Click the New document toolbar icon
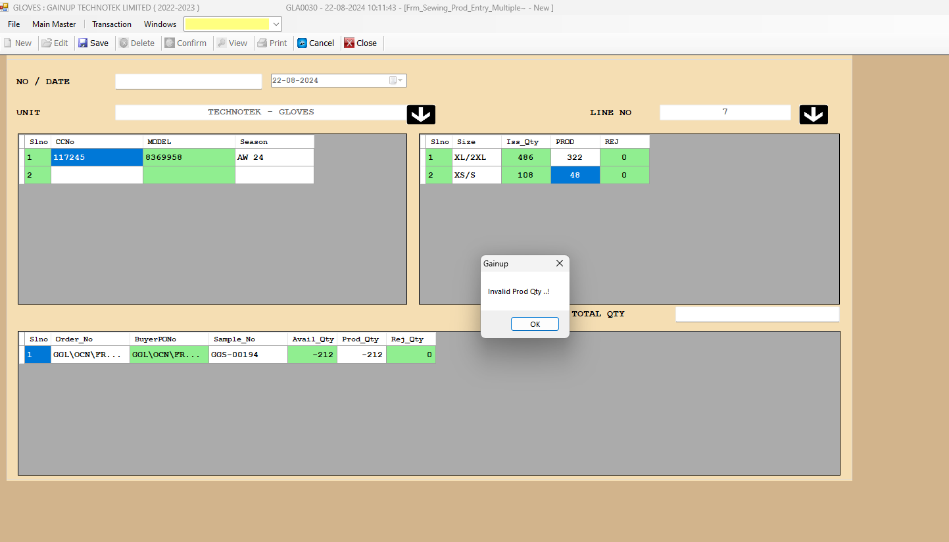 (8, 43)
